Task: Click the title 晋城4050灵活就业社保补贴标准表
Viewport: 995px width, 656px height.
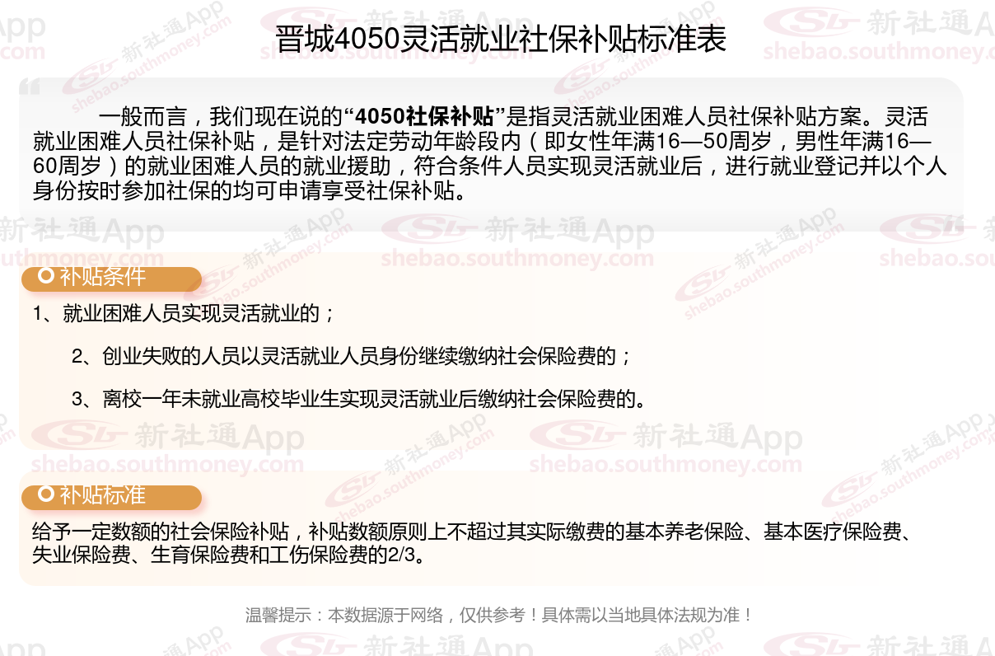Action: (501, 39)
